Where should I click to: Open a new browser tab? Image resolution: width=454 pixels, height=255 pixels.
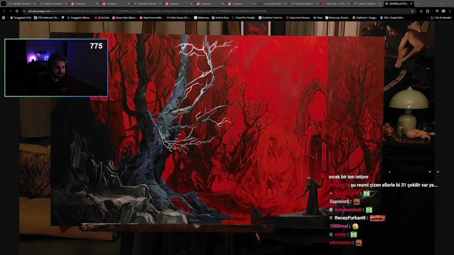417,4
